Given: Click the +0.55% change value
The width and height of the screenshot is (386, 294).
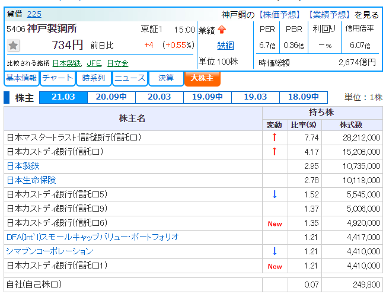Looking at the screenshot, I should (x=178, y=45).
